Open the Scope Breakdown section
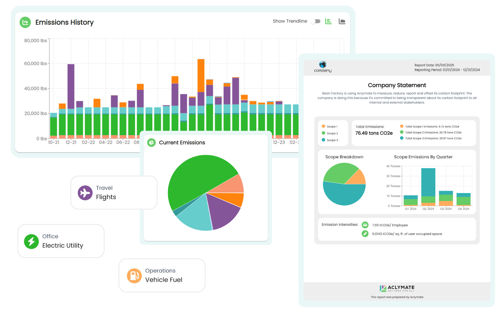The width and height of the screenshot is (503, 314). tap(344, 157)
